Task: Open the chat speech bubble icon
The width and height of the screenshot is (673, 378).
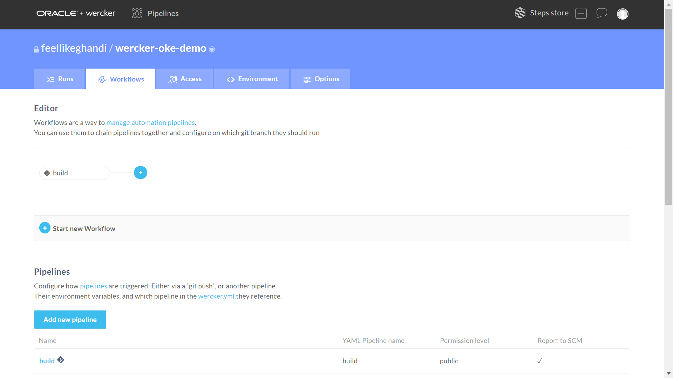Action: (601, 13)
